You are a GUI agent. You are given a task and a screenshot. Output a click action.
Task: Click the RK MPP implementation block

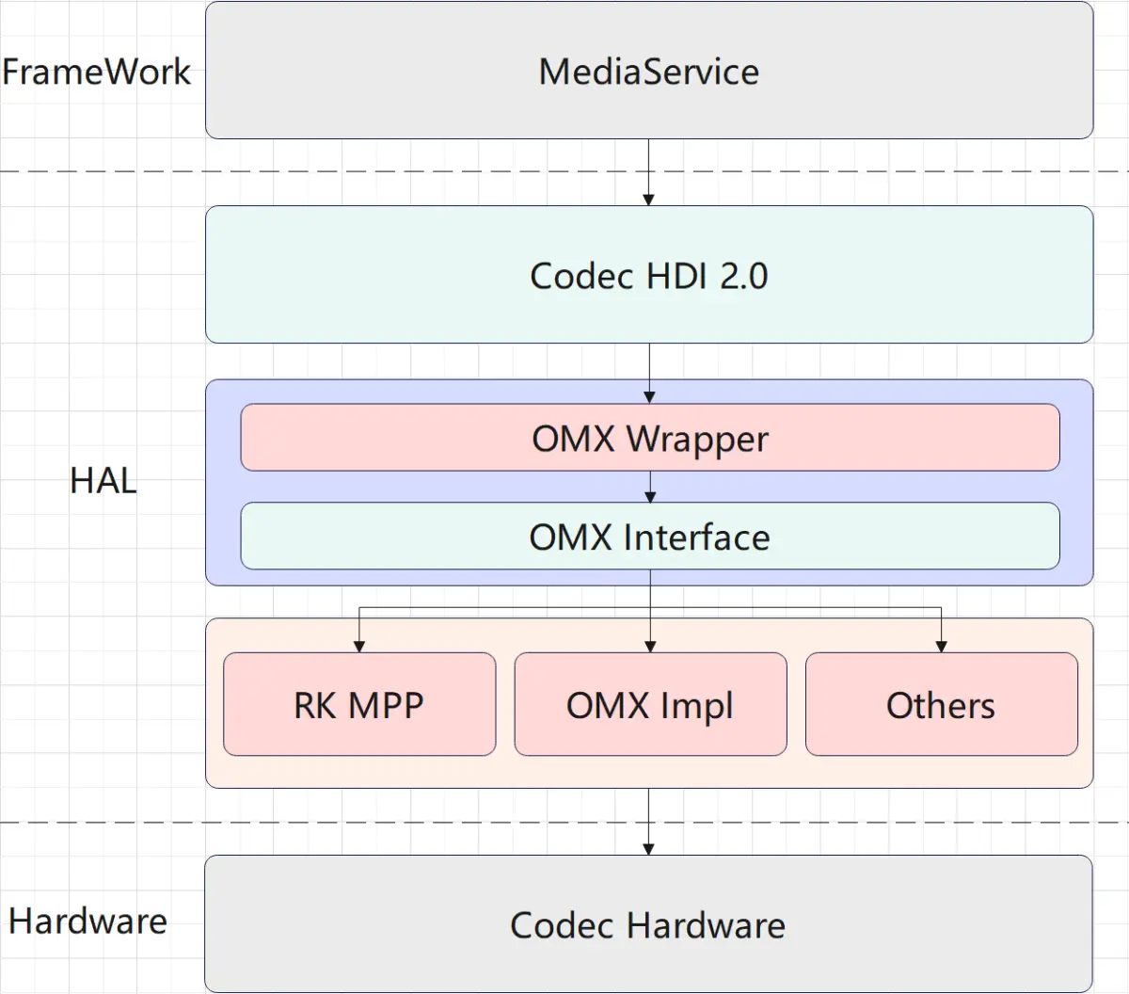[359, 704]
